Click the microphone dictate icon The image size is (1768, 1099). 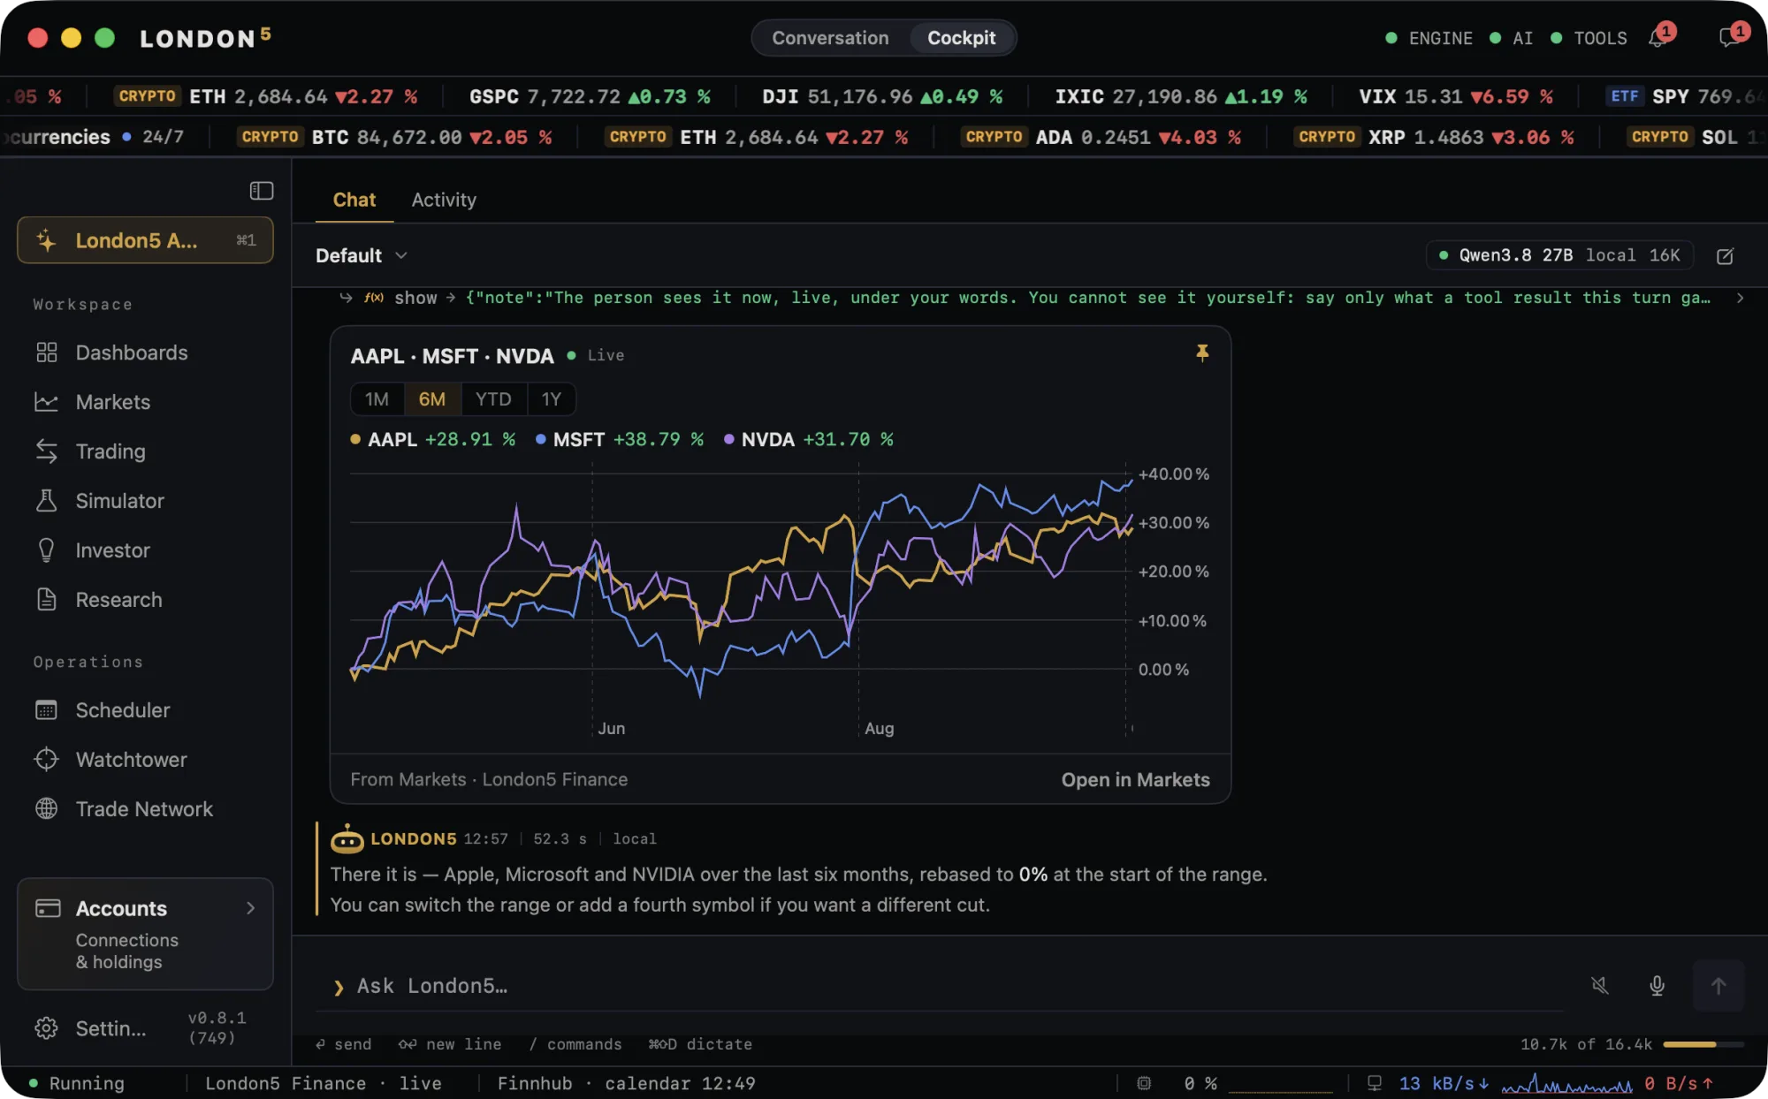point(1657,986)
